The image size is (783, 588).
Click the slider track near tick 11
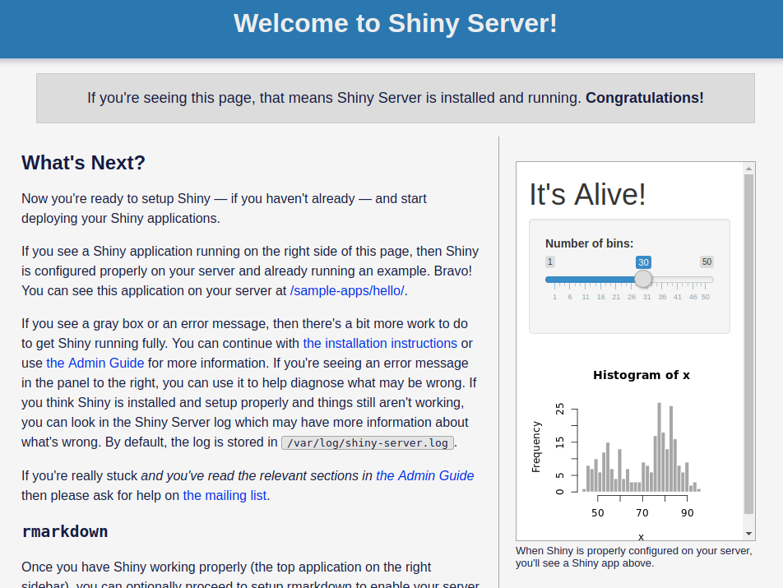coord(586,280)
